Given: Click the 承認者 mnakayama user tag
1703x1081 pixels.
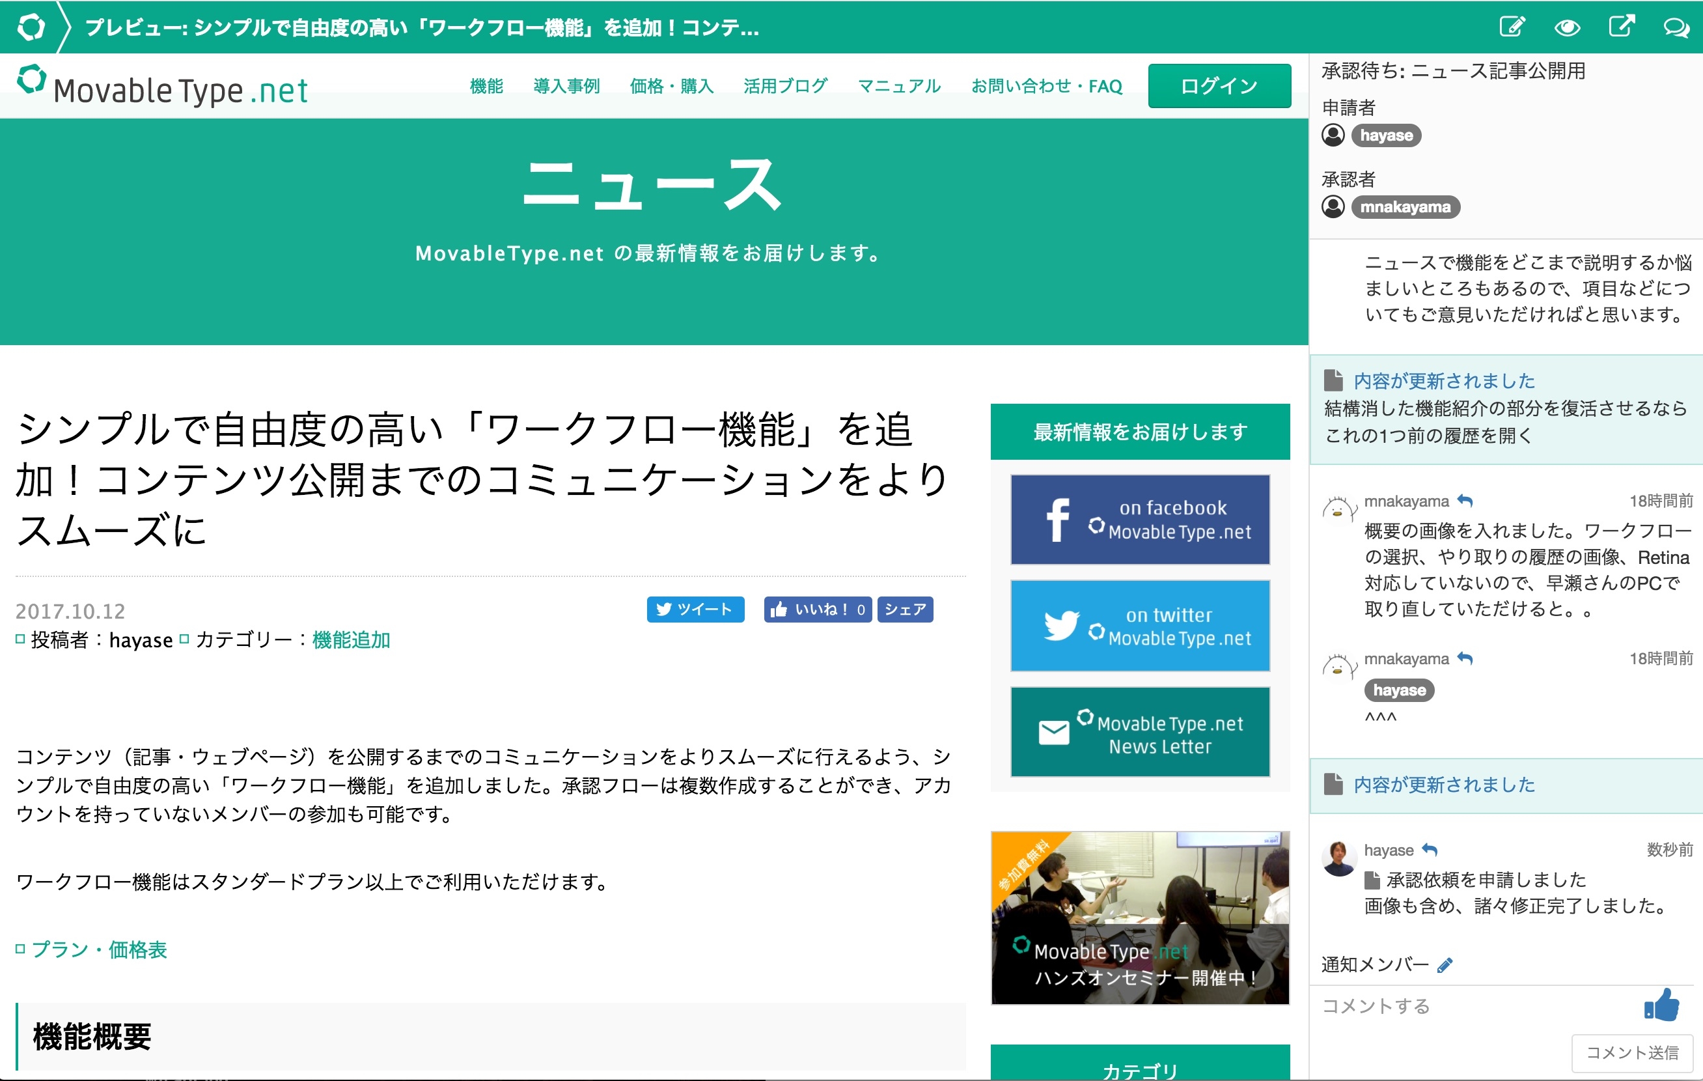Looking at the screenshot, I should pos(1405,206).
